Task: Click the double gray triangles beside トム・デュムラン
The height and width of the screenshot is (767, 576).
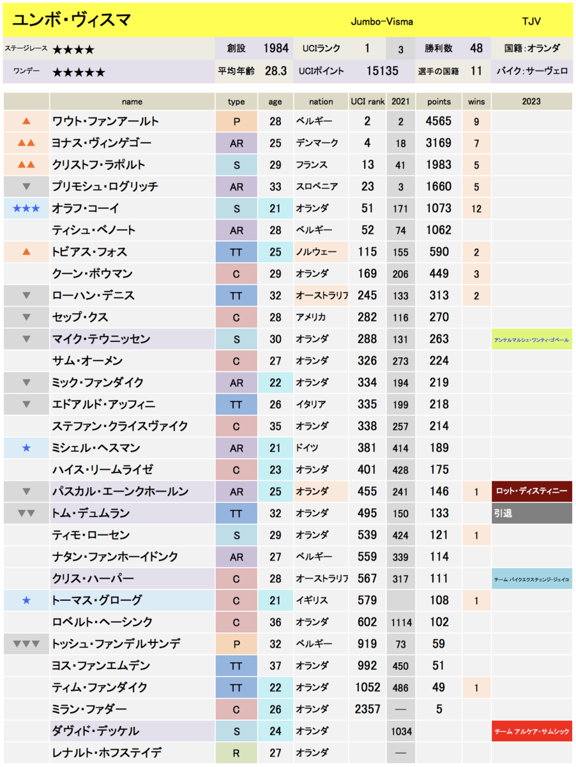Action: [x=26, y=513]
